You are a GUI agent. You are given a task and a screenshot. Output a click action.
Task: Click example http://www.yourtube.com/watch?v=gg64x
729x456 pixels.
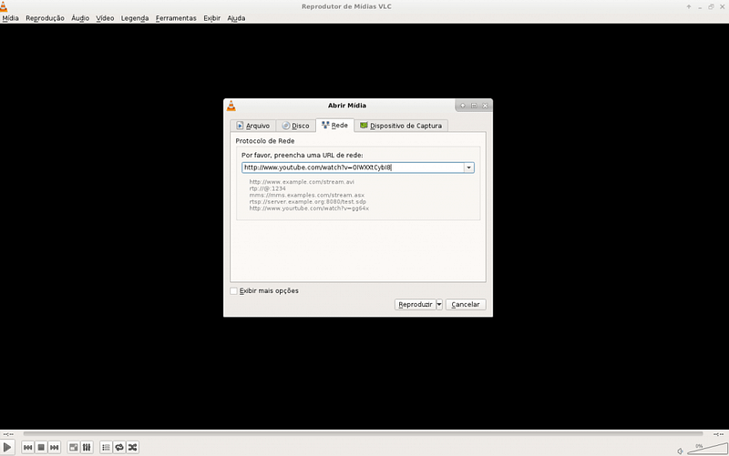[309, 208]
